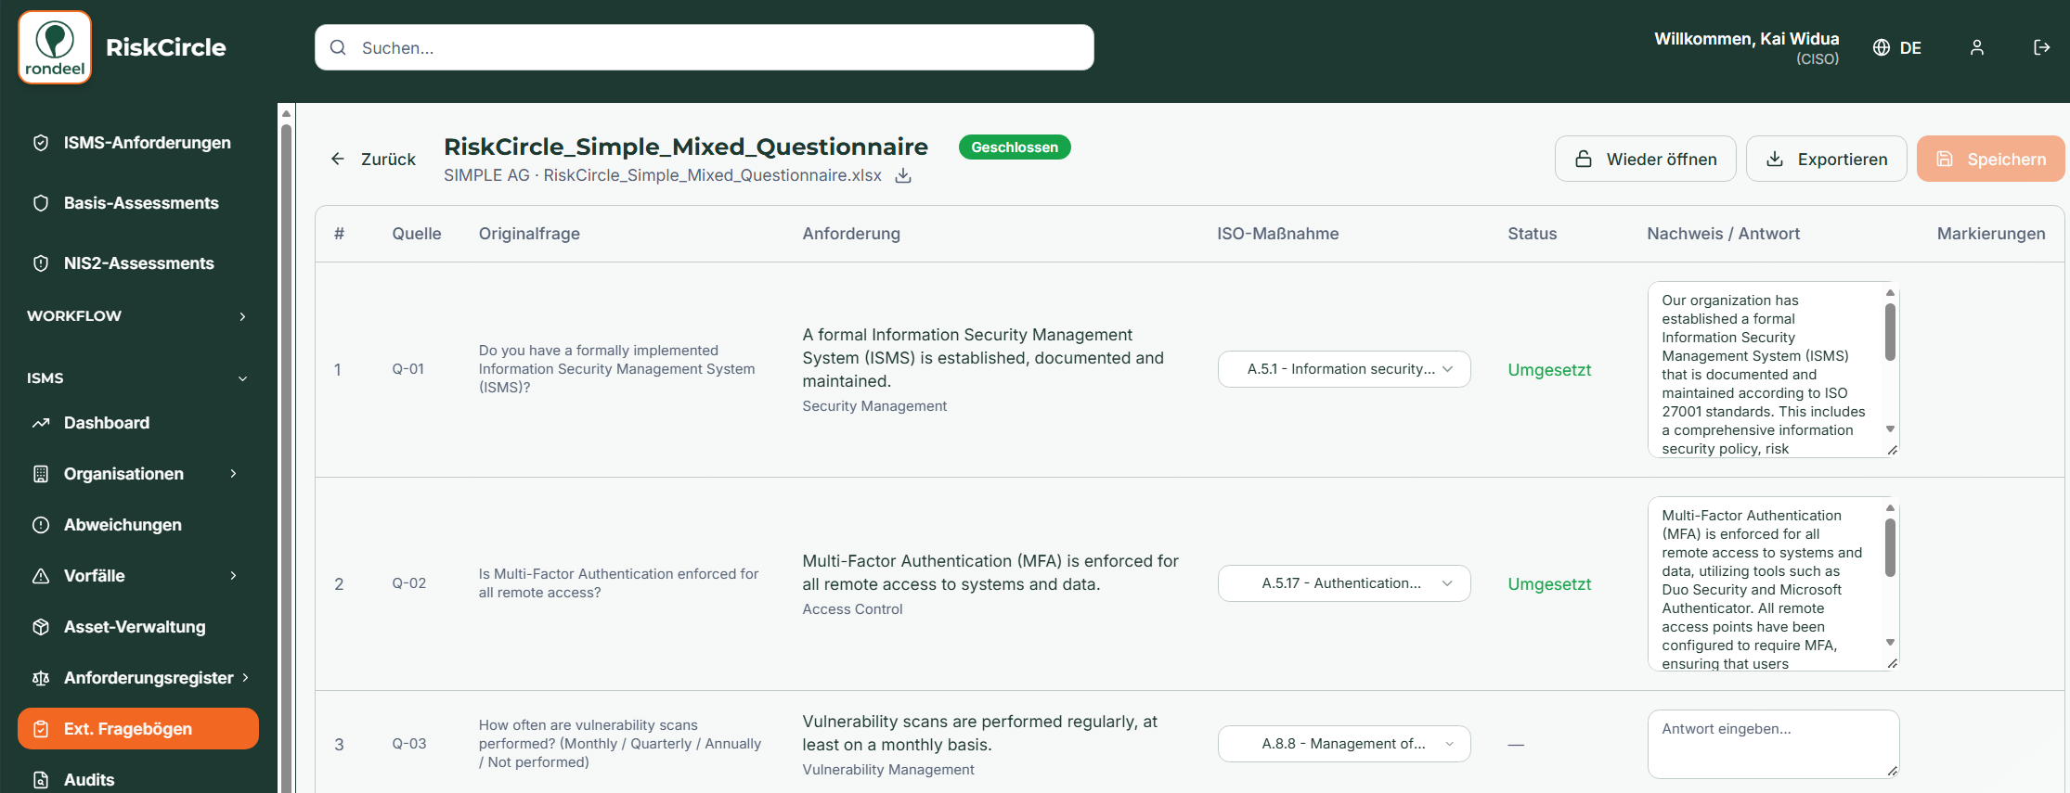Image resolution: width=2070 pixels, height=793 pixels.
Task: Click the Ext. Fragebögen clipboard icon
Action: [x=41, y=729]
